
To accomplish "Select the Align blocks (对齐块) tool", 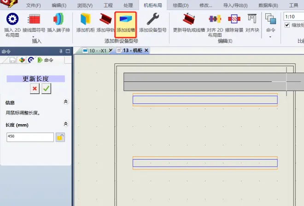I will (x=252, y=23).
